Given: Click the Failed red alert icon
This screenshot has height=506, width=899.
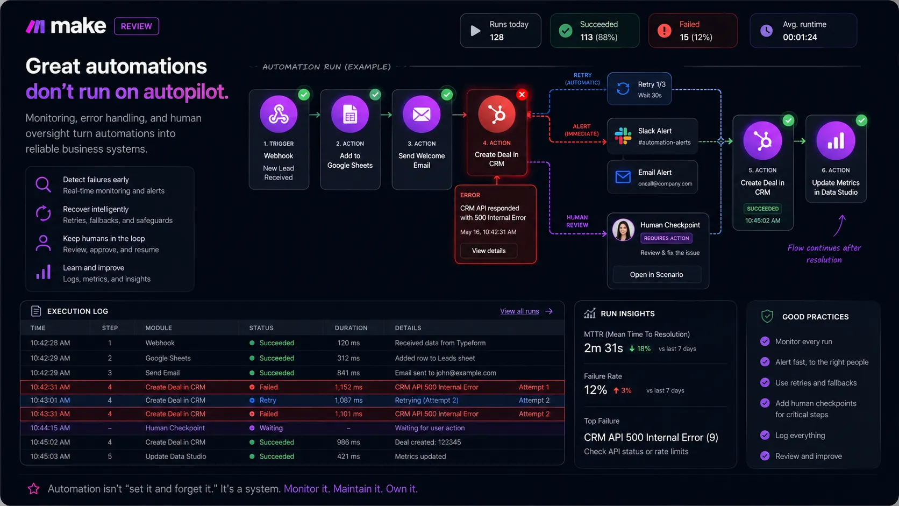Looking at the screenshot, I should point(665,31).
